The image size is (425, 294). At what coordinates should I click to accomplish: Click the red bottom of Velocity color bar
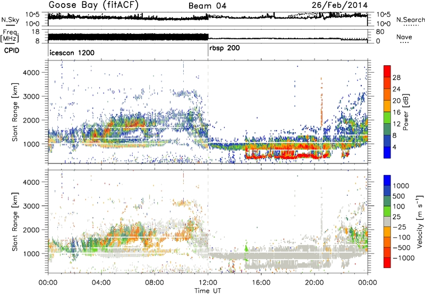(387, 262)
